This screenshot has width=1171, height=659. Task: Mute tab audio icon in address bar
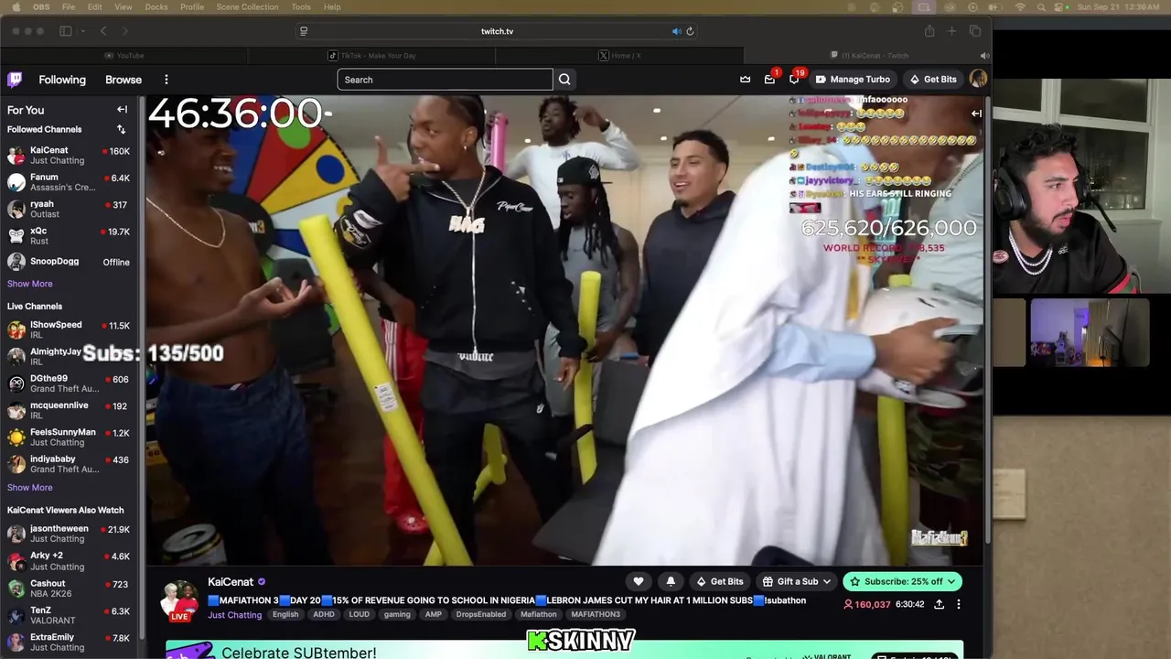click(x=677, y=31)
